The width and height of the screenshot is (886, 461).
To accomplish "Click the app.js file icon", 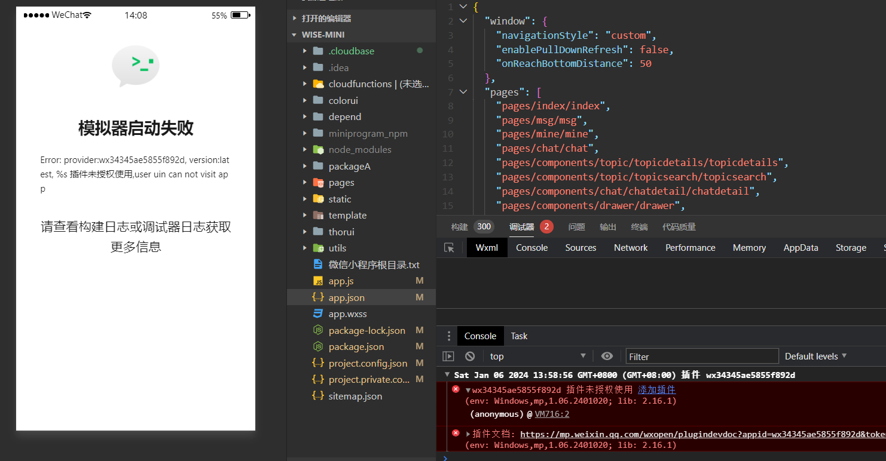I will point(318,281).
